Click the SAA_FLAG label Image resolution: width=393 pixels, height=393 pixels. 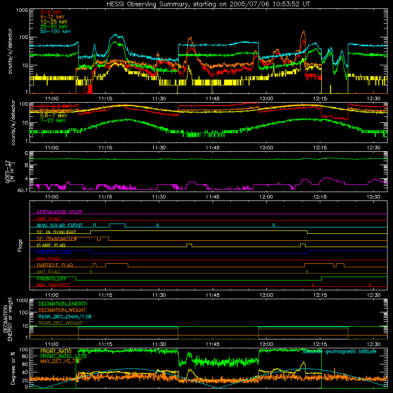coord(48,258)
